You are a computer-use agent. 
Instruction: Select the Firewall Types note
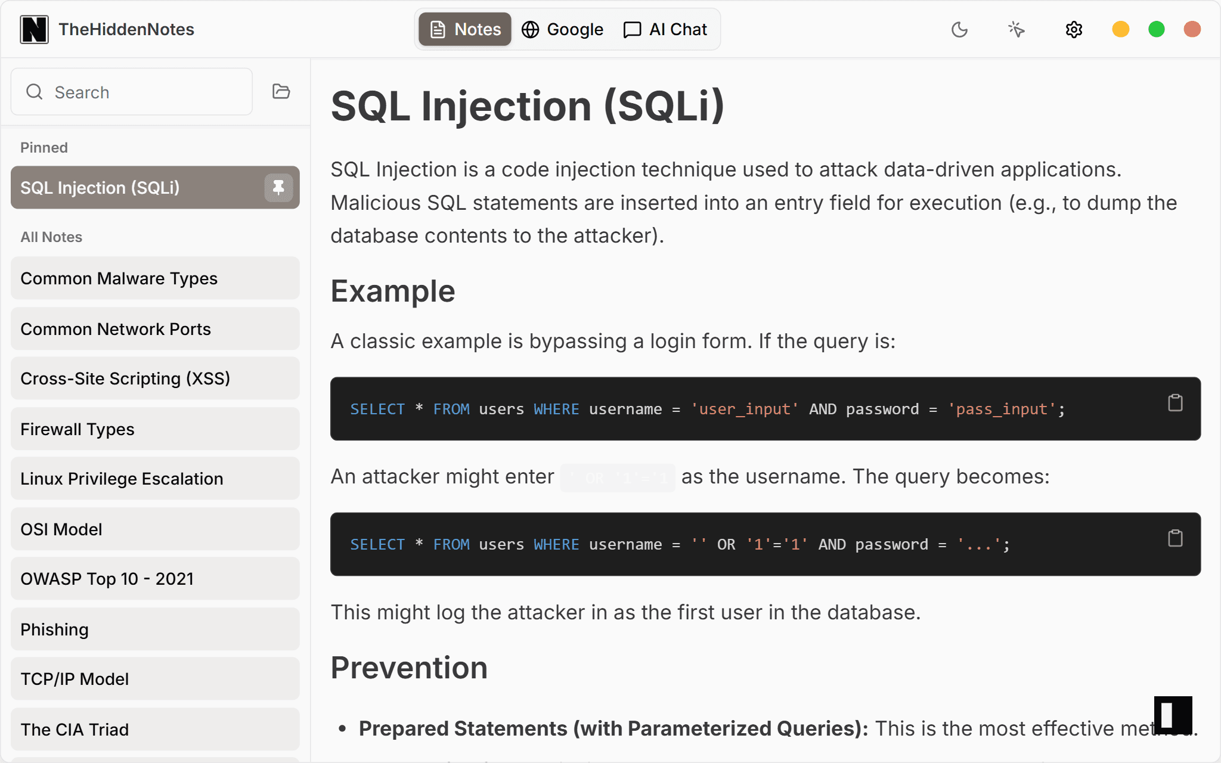(x=155, y=429)
